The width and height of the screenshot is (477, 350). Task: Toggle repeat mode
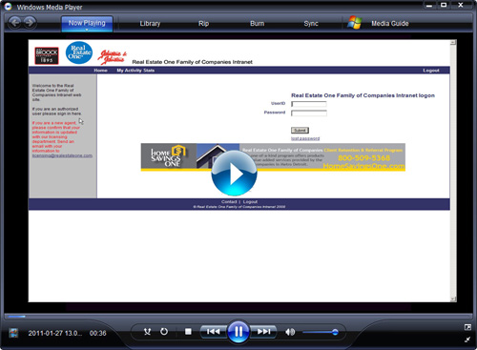click(x=164, y=332)
